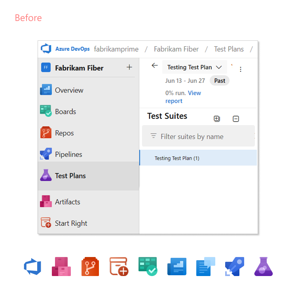Click the 0% run. status text
Viewport: 296px width, 299px height.
click(175, 93)
